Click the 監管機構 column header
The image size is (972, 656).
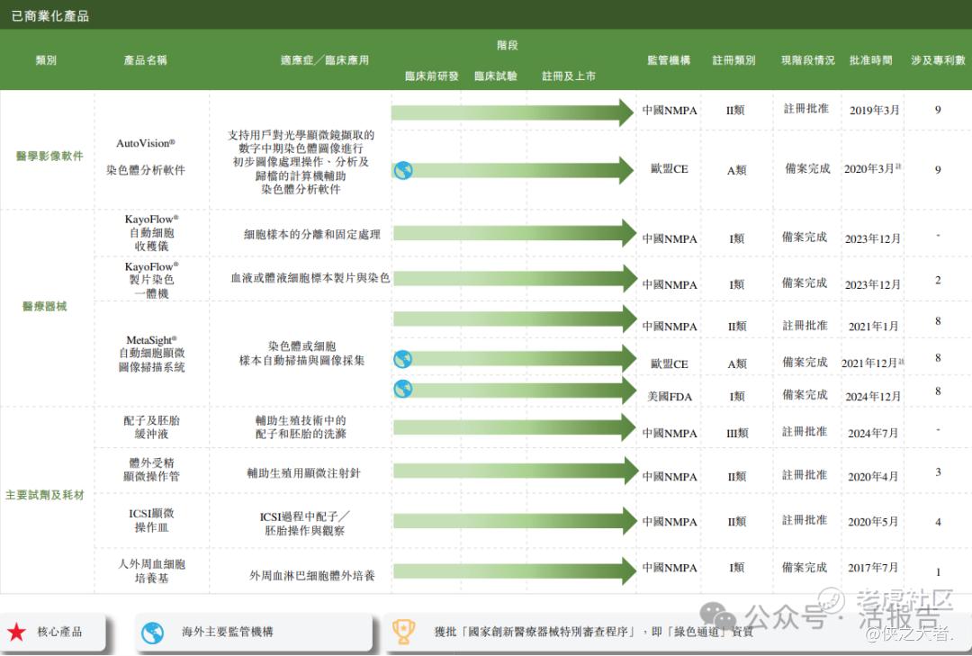[x=668, y=60]
